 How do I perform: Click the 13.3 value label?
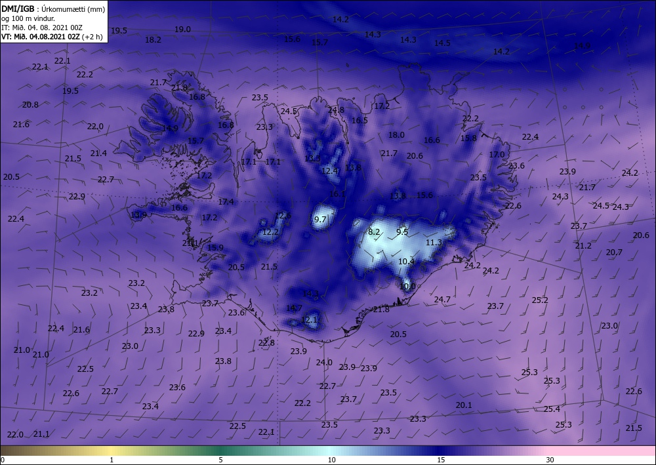click(312, 158)
